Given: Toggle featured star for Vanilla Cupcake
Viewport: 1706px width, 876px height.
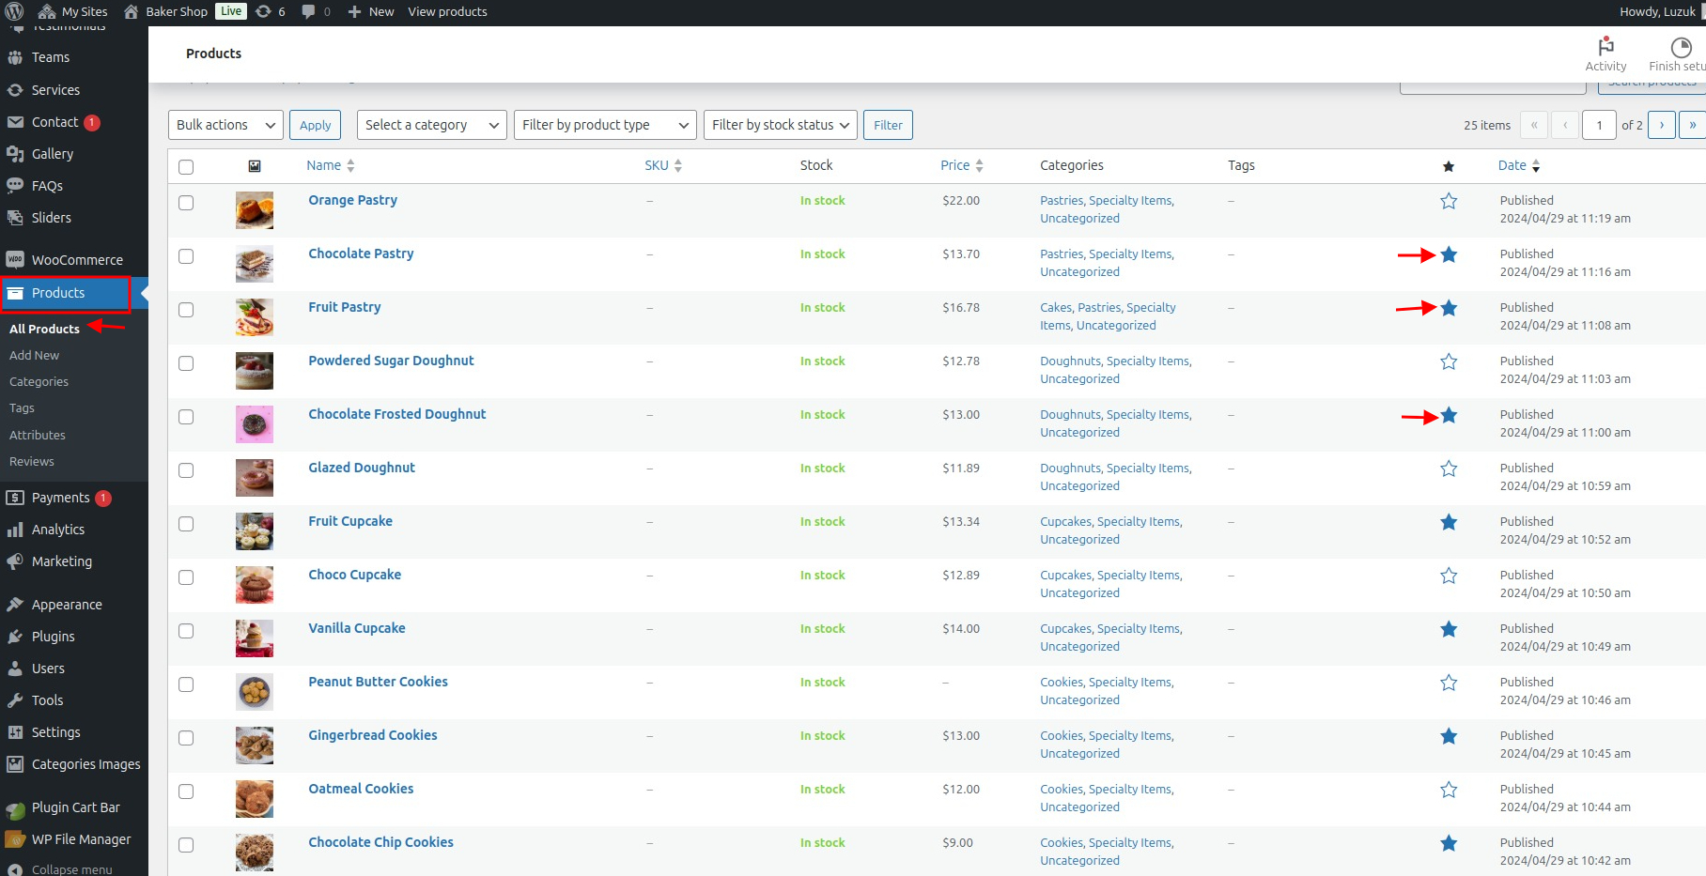Looking at the screenshot, I should [1449, 629].
